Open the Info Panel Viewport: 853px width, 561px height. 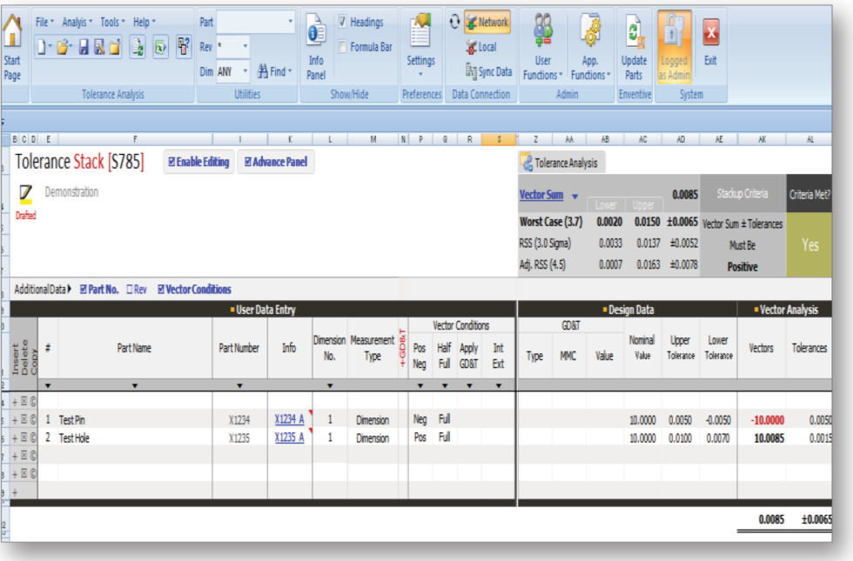(x=316, y=48)
